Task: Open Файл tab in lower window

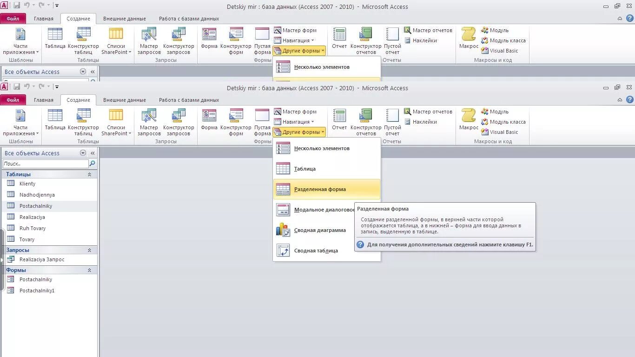Action: coord(13,100)
